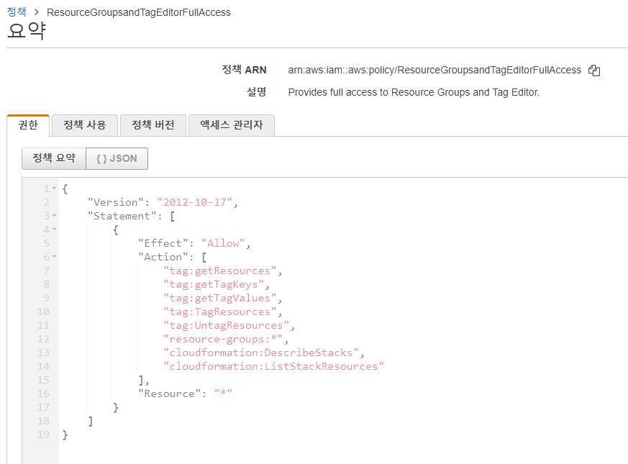The width and height of the screenshot is (628, 464).
Task: Collapse the JSON root object fold arrow on line 1
Action: (54, 188)
